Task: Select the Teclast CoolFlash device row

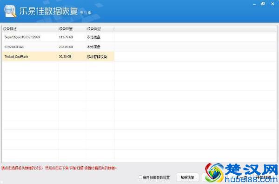Action: (x=58, y=56)
